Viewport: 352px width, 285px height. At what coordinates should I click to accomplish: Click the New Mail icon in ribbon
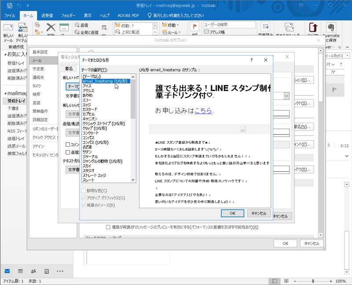pos(8,28)
